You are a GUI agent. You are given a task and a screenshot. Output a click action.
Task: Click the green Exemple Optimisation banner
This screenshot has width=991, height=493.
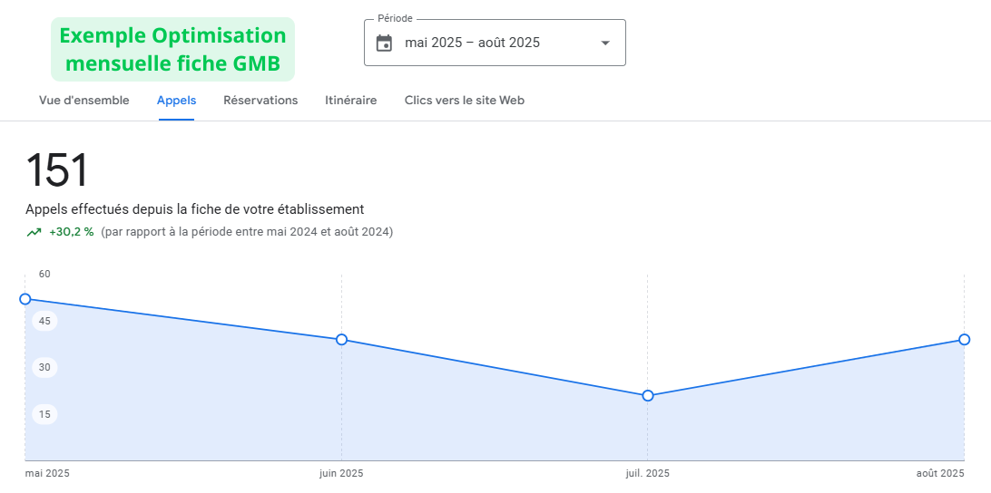tap(172, 49)
